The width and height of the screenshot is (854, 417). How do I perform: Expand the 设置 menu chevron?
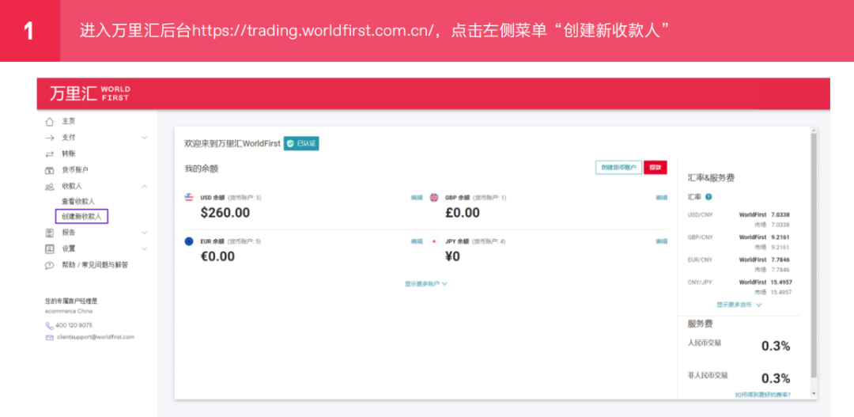(x=145, y=249)
